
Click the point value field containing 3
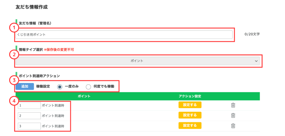click(x=29, y=126)
